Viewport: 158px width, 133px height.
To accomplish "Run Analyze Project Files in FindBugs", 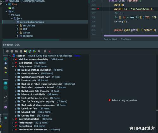I will tap(26, 51).
